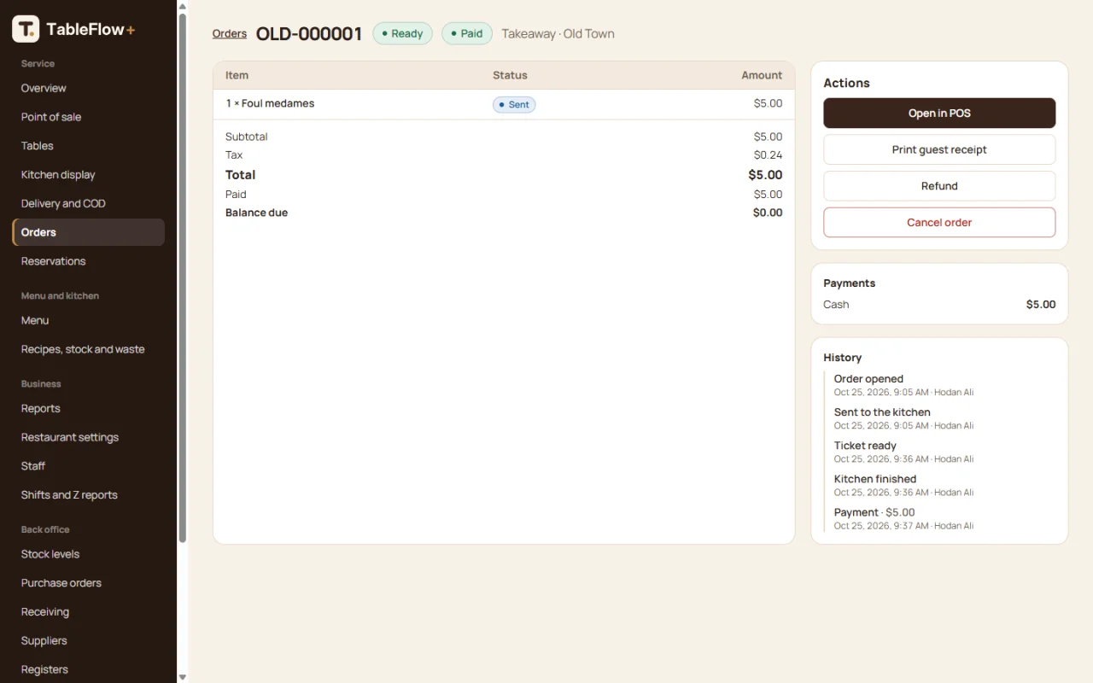Navigate to Delivery and COD
Viewport: 1093px width, 683px height.
88,203
